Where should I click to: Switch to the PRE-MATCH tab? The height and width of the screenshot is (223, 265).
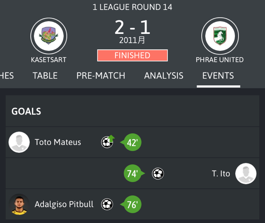(101, 75)
